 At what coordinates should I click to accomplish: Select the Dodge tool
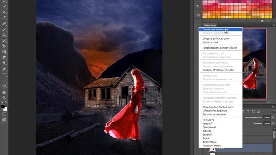(4, 63)
